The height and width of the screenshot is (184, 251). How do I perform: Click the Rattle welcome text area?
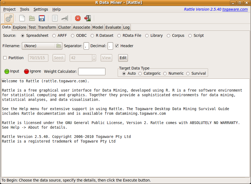pyautogui.click(x=125, y=128)
